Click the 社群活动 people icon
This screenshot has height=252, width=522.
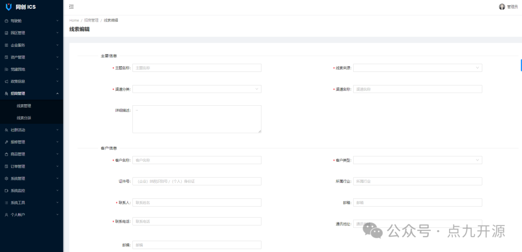point(6,130)
